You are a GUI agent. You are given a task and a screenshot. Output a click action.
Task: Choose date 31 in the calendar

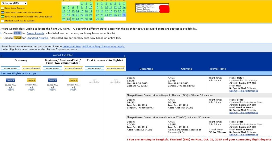coord(91,19)
